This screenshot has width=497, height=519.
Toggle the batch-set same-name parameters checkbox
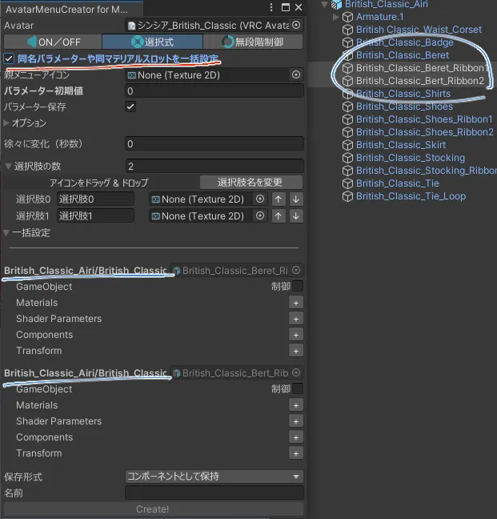point(9,58)
